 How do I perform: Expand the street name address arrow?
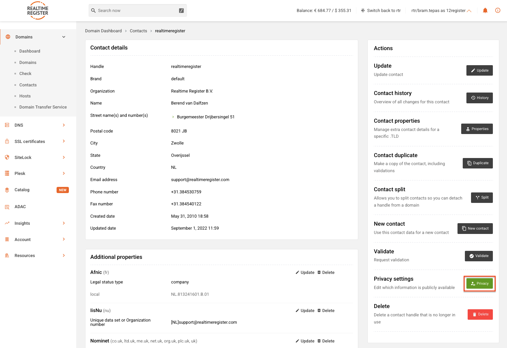pyautogui.click(x=173, y=117)
